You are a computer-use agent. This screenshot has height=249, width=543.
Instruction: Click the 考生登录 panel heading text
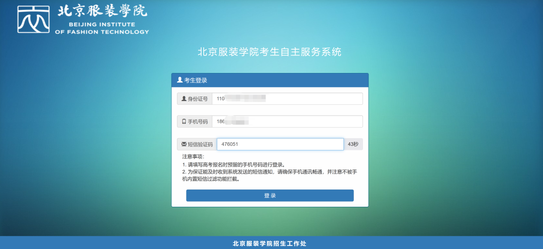[196, 80]
